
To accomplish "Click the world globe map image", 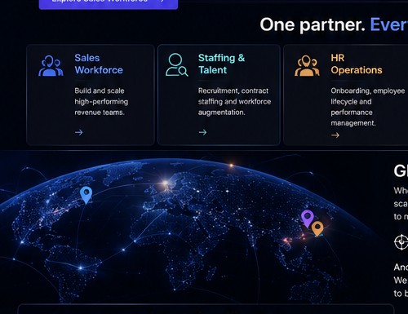I will pyautogui.click(x=188, y=231).
